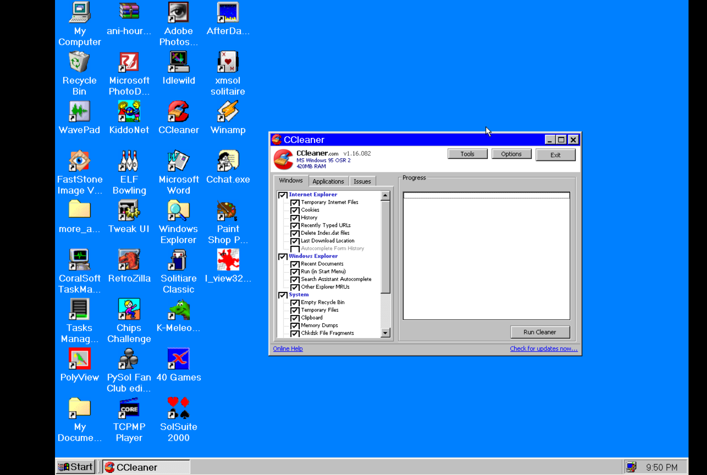Select the Paint Shop Pro icon
Image resolution: width=707 pixels, height=475 pixels.
click(x=228, y=210)
